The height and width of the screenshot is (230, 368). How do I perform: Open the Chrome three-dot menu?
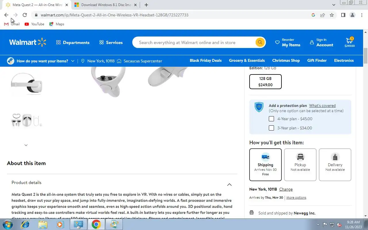pyautogui.click(x=362, y=15)
